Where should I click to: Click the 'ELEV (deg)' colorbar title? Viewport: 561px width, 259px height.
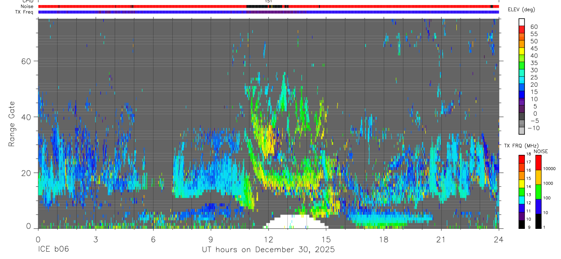pyautogui.click(x=521, y=10)
